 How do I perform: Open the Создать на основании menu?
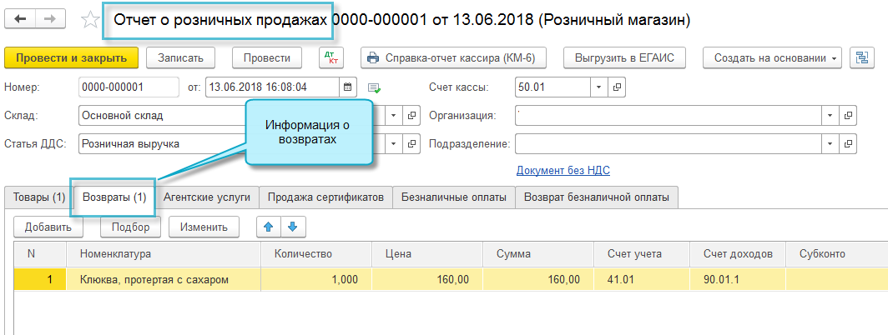772,57
